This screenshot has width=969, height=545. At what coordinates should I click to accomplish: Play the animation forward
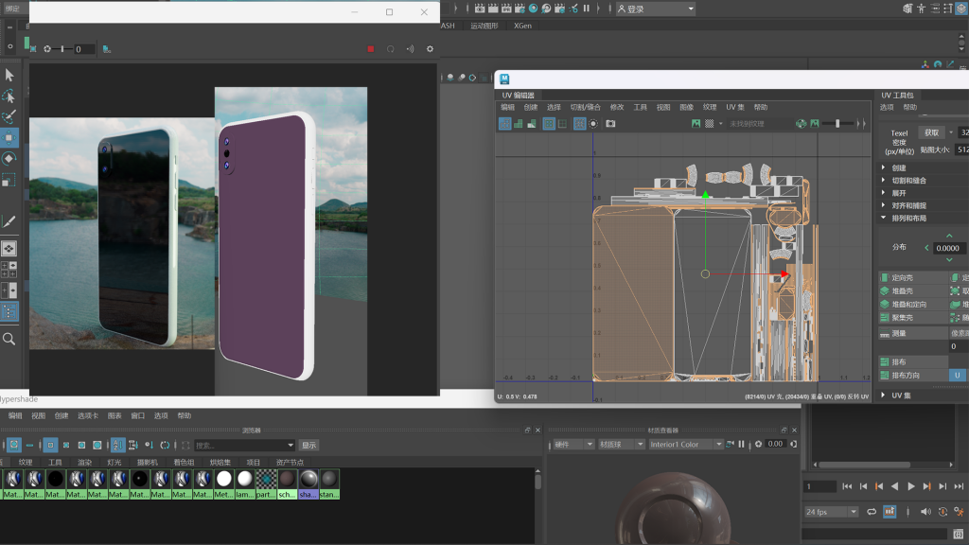(910, 486)
